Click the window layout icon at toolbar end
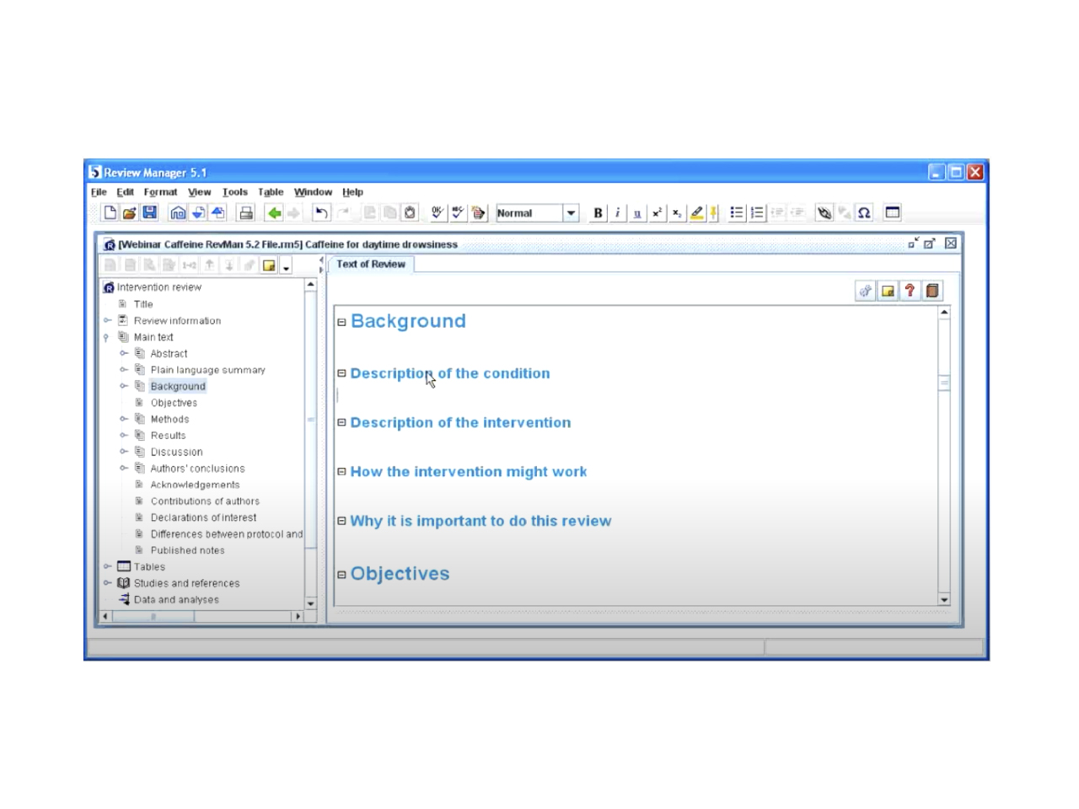The image size is (1079, 809). 893,213
